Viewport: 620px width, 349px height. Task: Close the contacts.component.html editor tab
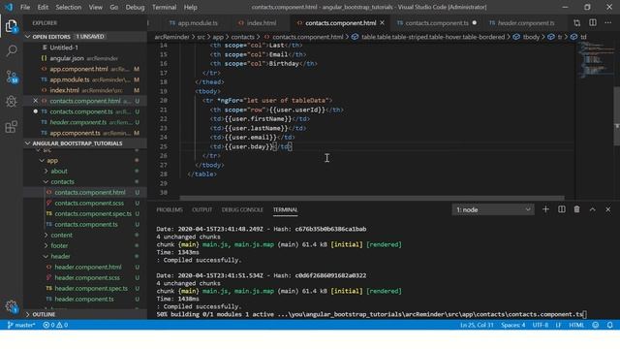382,23
